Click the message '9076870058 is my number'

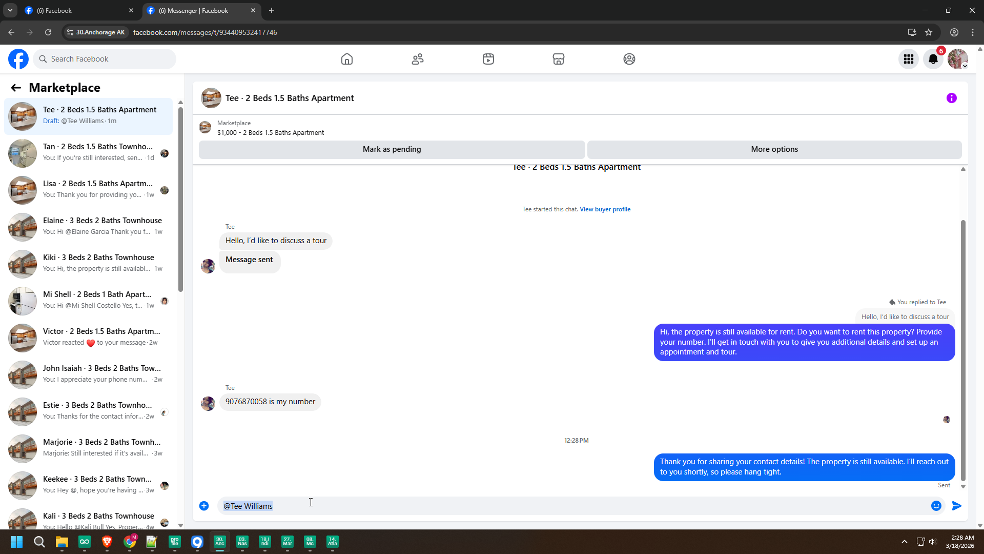coord(270,402)
